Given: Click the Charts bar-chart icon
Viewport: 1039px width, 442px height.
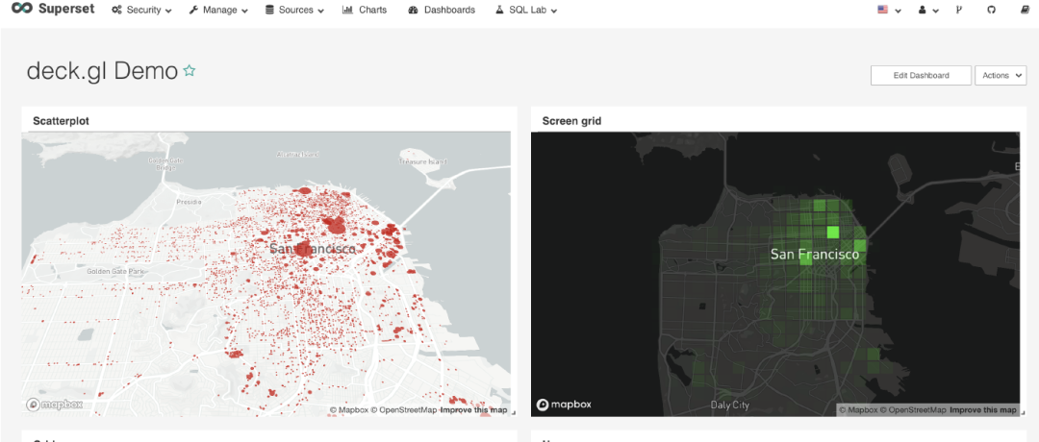Looking at the screenshot, I should click(347, 10).
